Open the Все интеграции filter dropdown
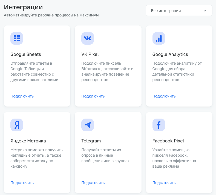 (x=179, y=11)
